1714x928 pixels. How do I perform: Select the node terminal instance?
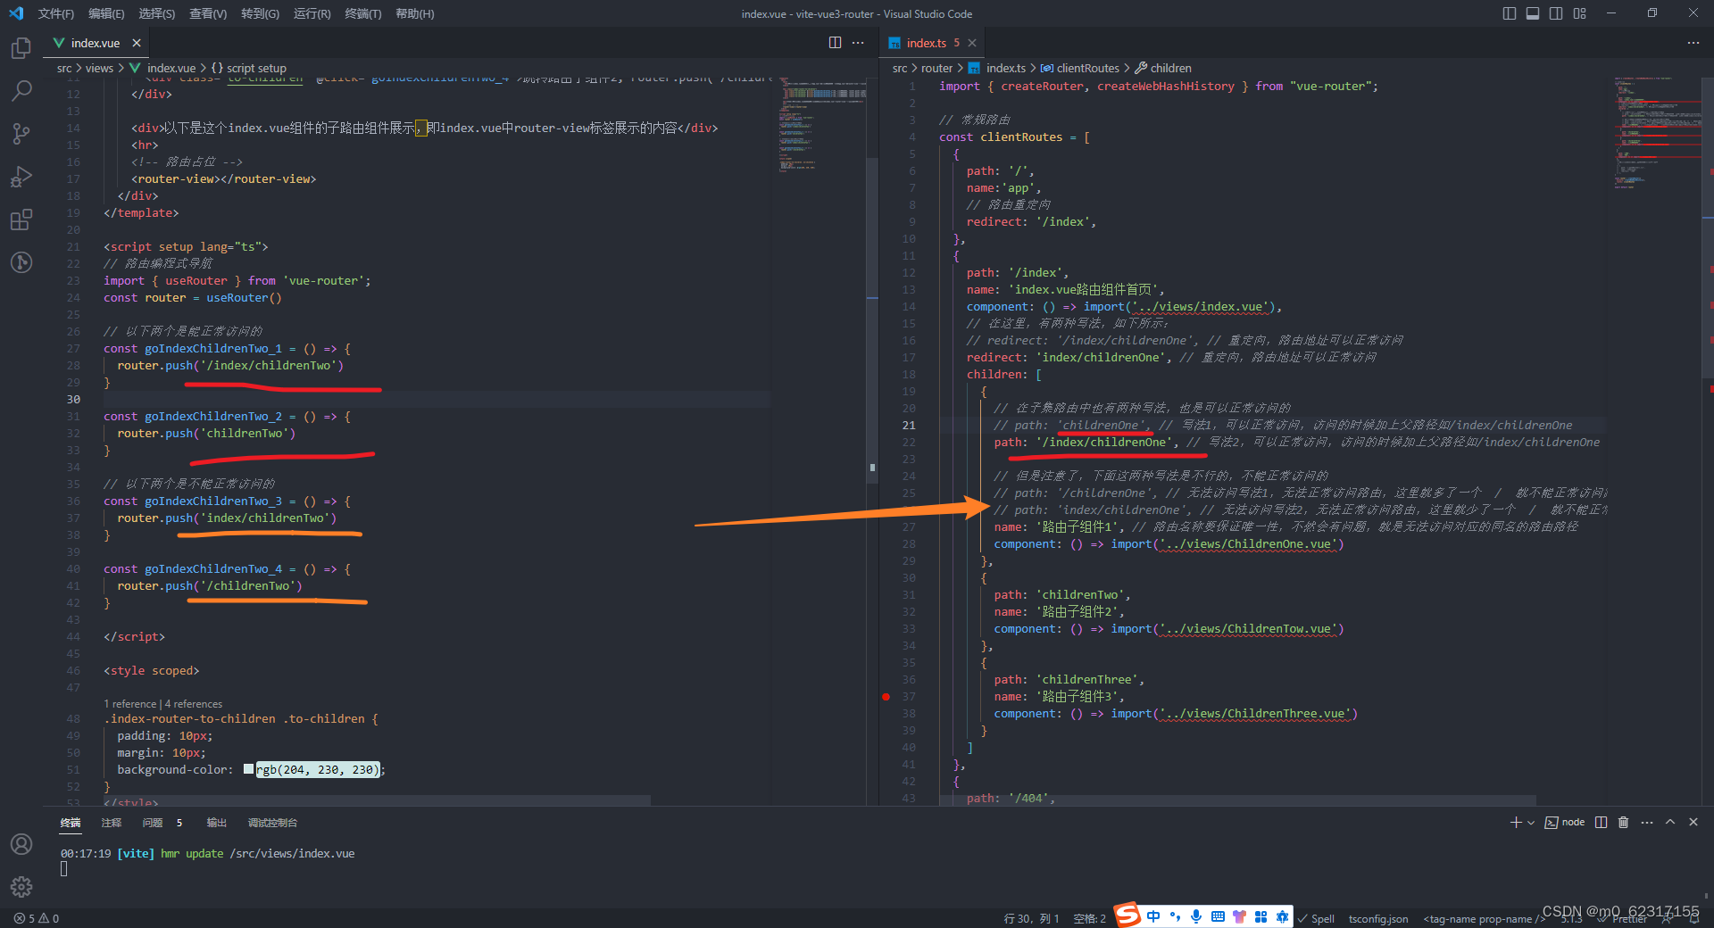click(1565, 822)
